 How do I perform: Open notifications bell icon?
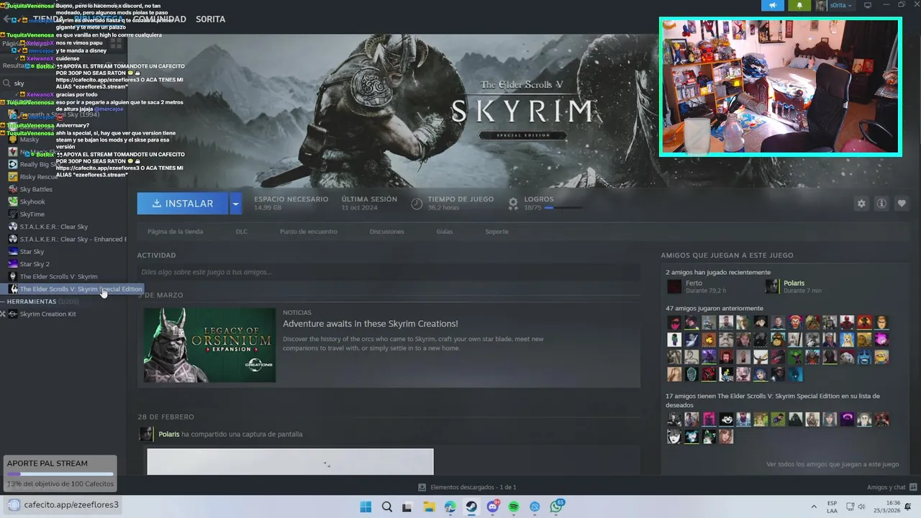click(799, 5)
